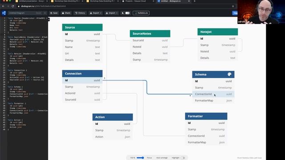The height and width of the screenshot is (160, 285).
Task: Click 'Table Action' line in code editor
Action: click(x=15, y=120)
